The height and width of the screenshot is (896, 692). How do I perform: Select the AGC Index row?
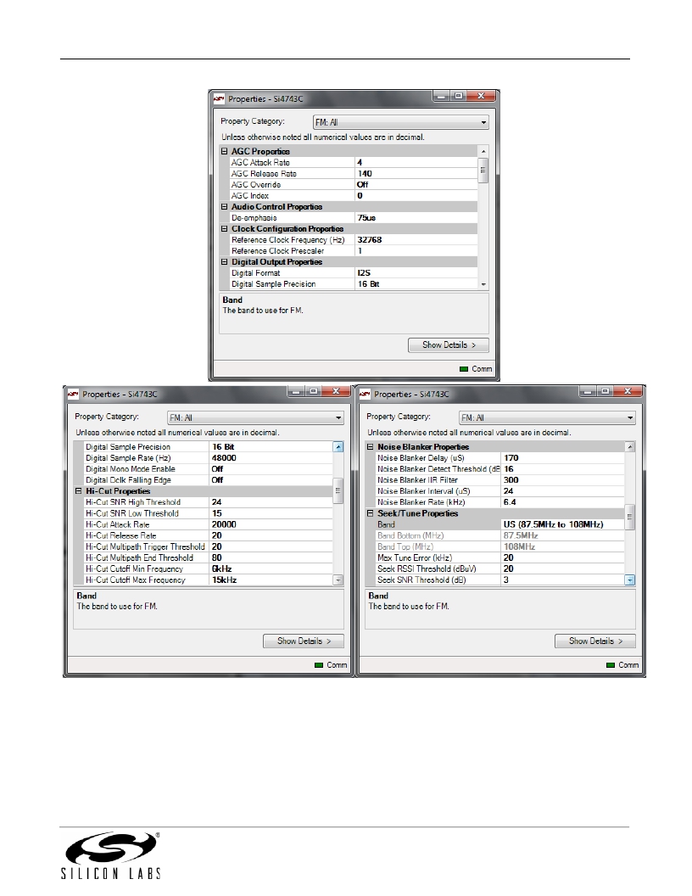(x=354, y=195)
